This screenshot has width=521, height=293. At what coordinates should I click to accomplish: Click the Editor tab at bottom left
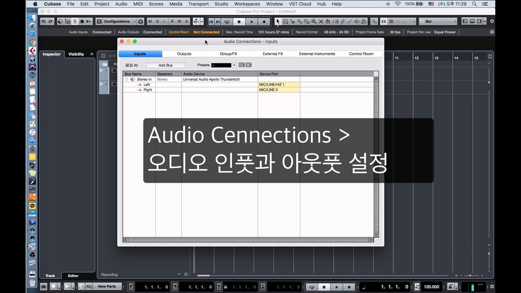tap(73, 276)
